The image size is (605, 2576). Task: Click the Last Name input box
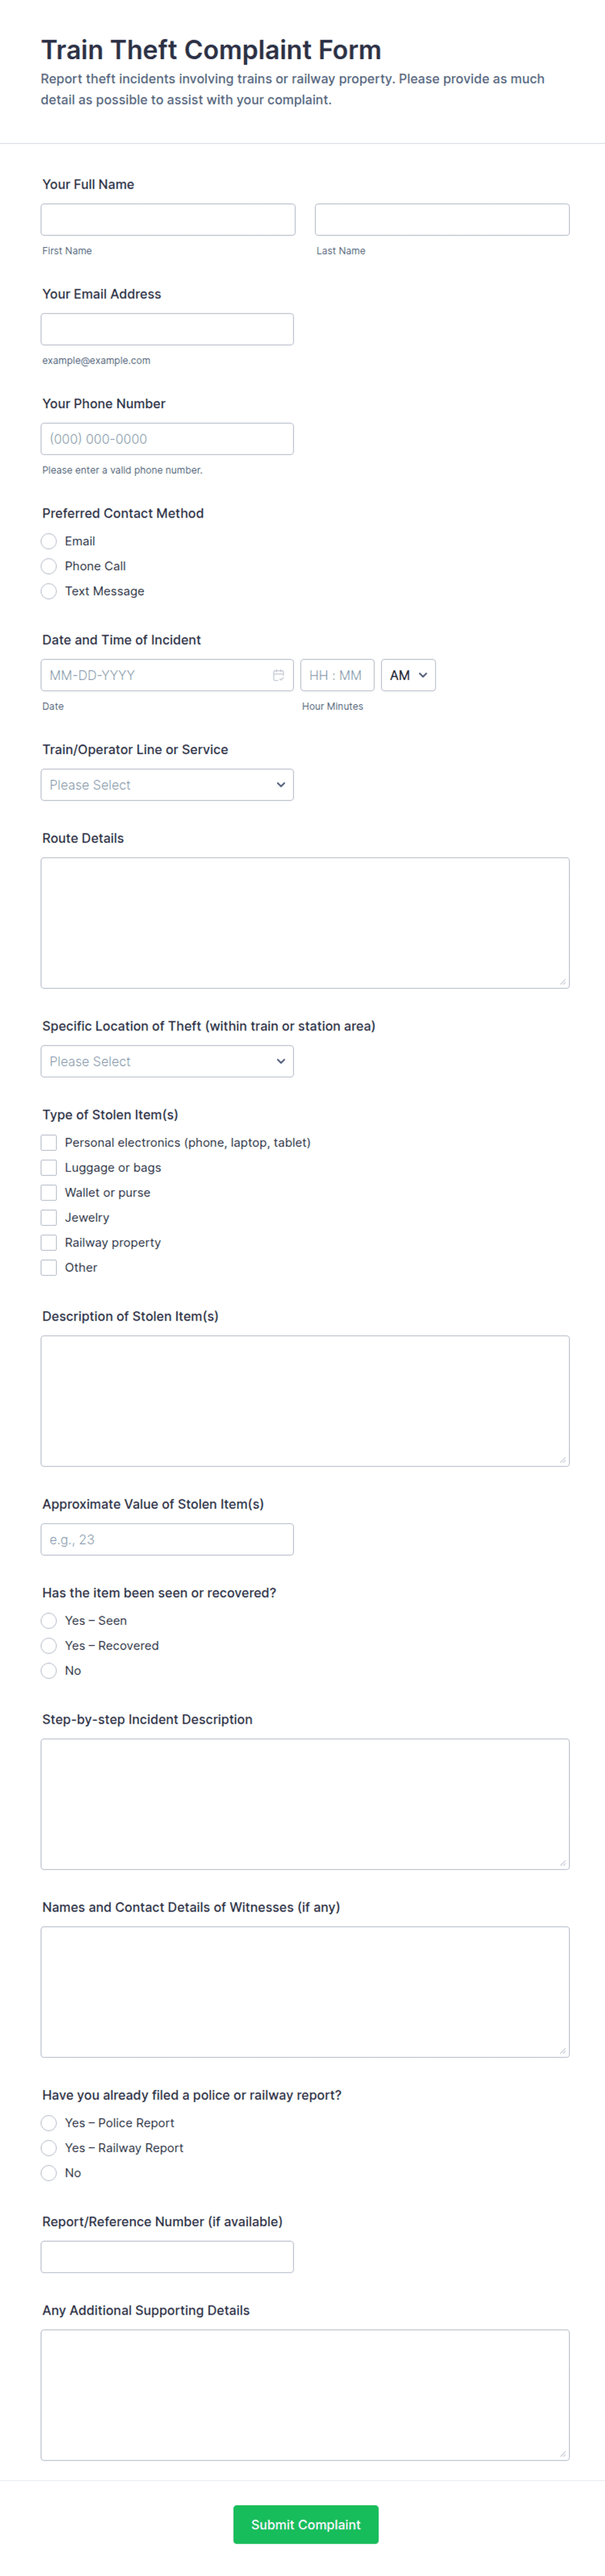point(442,220)
